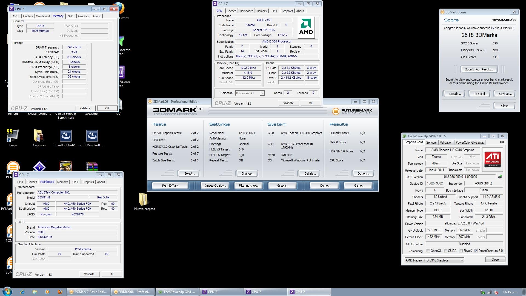Open the Validation tab in GPU-Z
The height and width of the screenshot is (296, 526).
[x=446, y=142]
